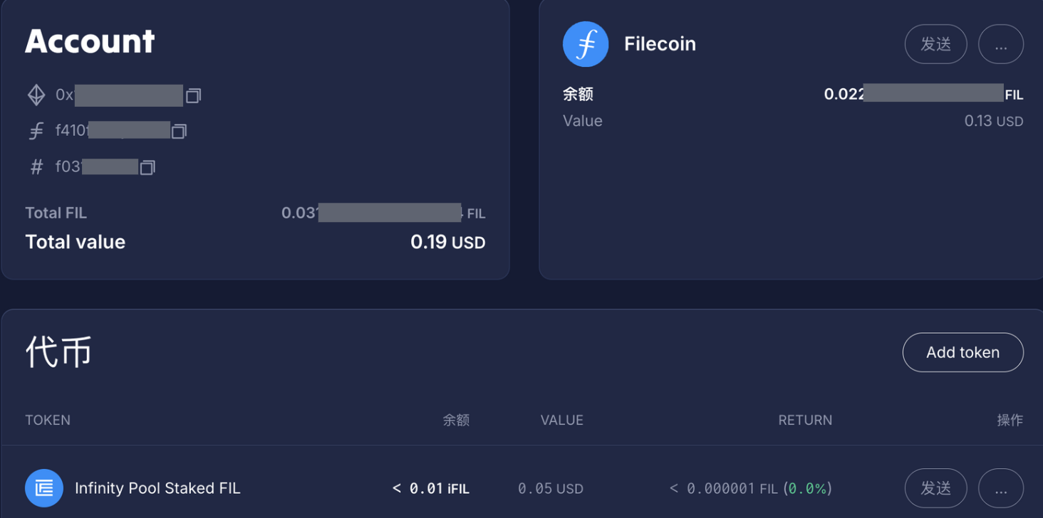The width and height of the screenshot is (1043, 518).
Task: Click the 发送 button on the Filecoin card
Action: [x=935, y=43]
